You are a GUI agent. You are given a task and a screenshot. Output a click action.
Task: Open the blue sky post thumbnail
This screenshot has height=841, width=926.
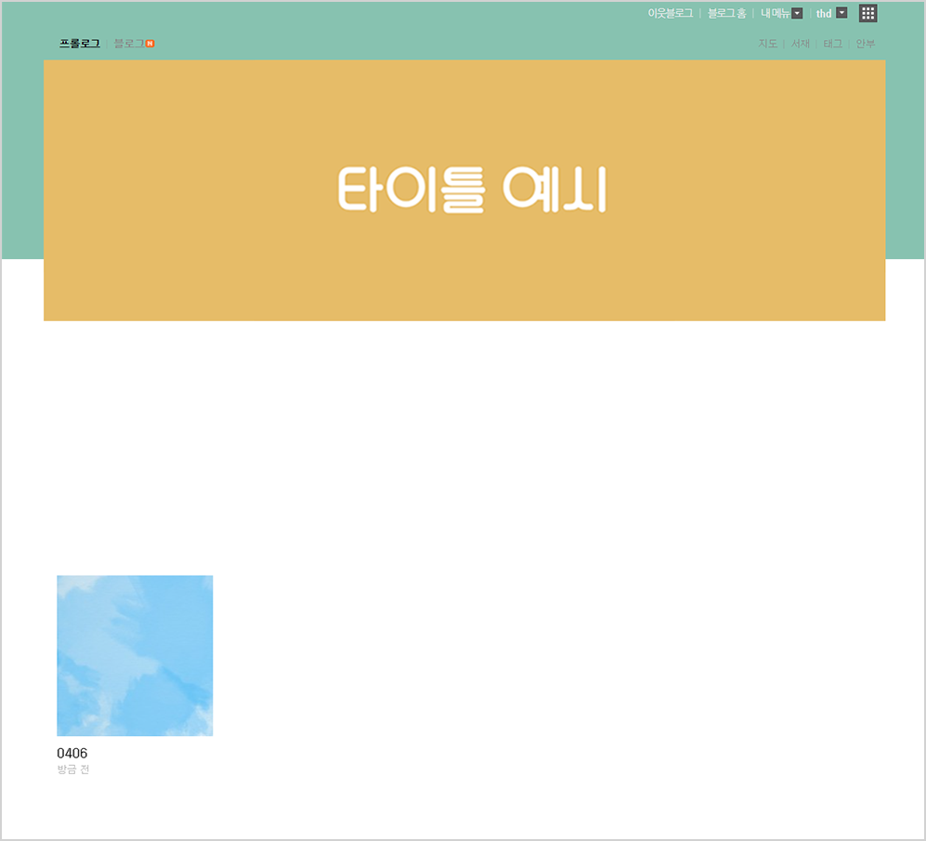135,655
